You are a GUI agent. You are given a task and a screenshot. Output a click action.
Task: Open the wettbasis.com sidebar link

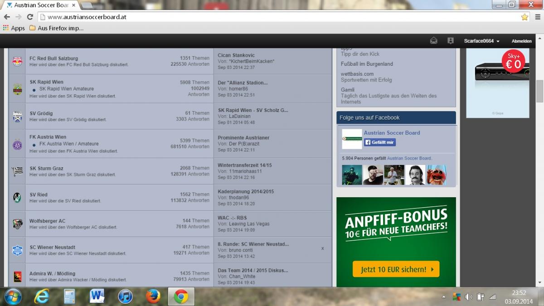357,74
